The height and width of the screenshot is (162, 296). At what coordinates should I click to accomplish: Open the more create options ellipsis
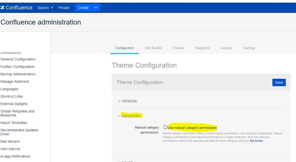point(96,8)
